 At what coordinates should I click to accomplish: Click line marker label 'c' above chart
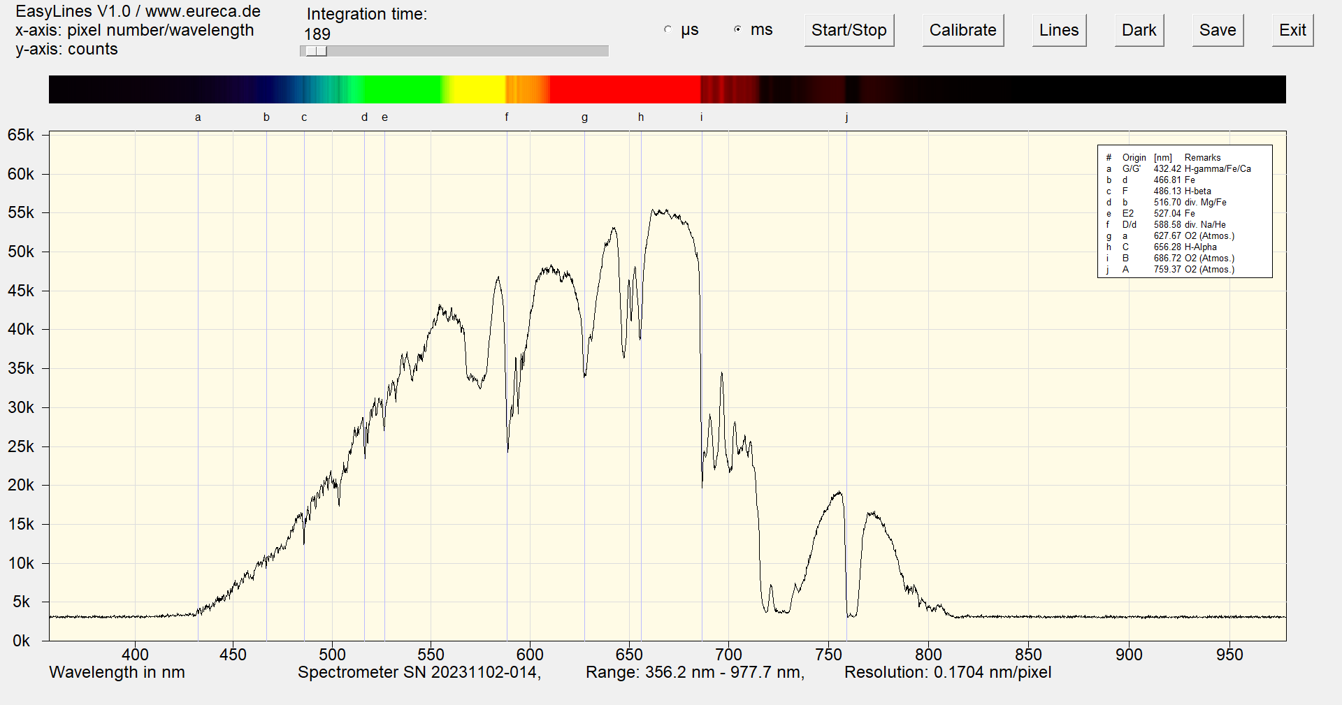(x=304, y=117)
